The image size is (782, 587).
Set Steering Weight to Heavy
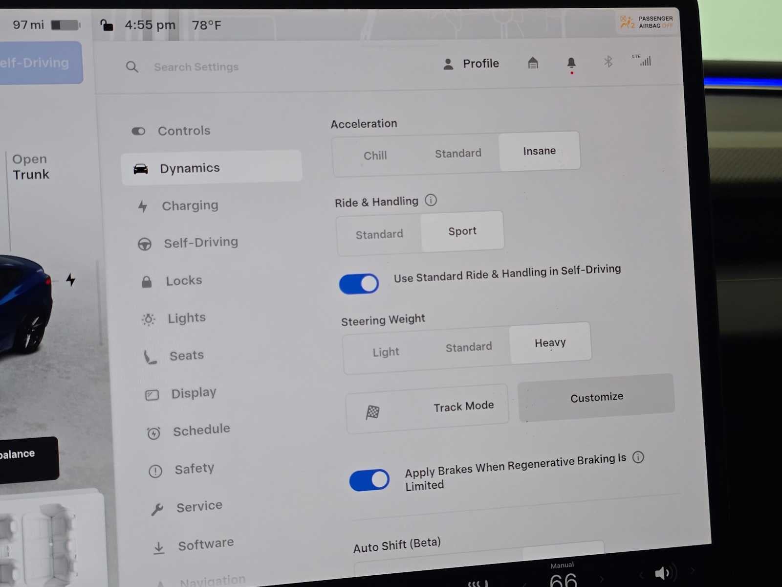point(550,343)
